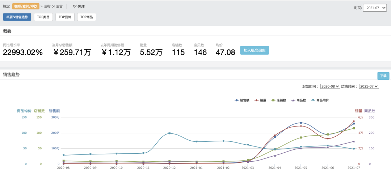
Task: Open 起始时间 dropdown showing 2020-08
Action: (330, 86)
